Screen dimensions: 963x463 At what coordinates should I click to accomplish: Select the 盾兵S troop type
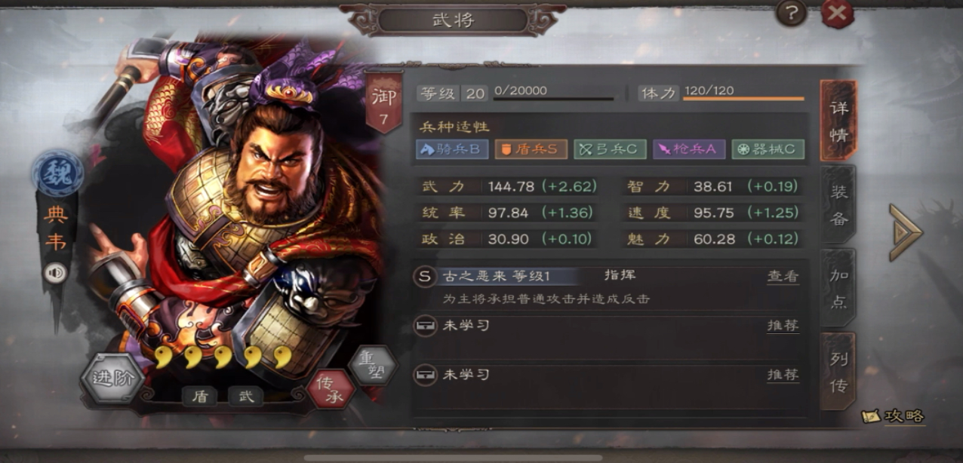pos(531,149)
